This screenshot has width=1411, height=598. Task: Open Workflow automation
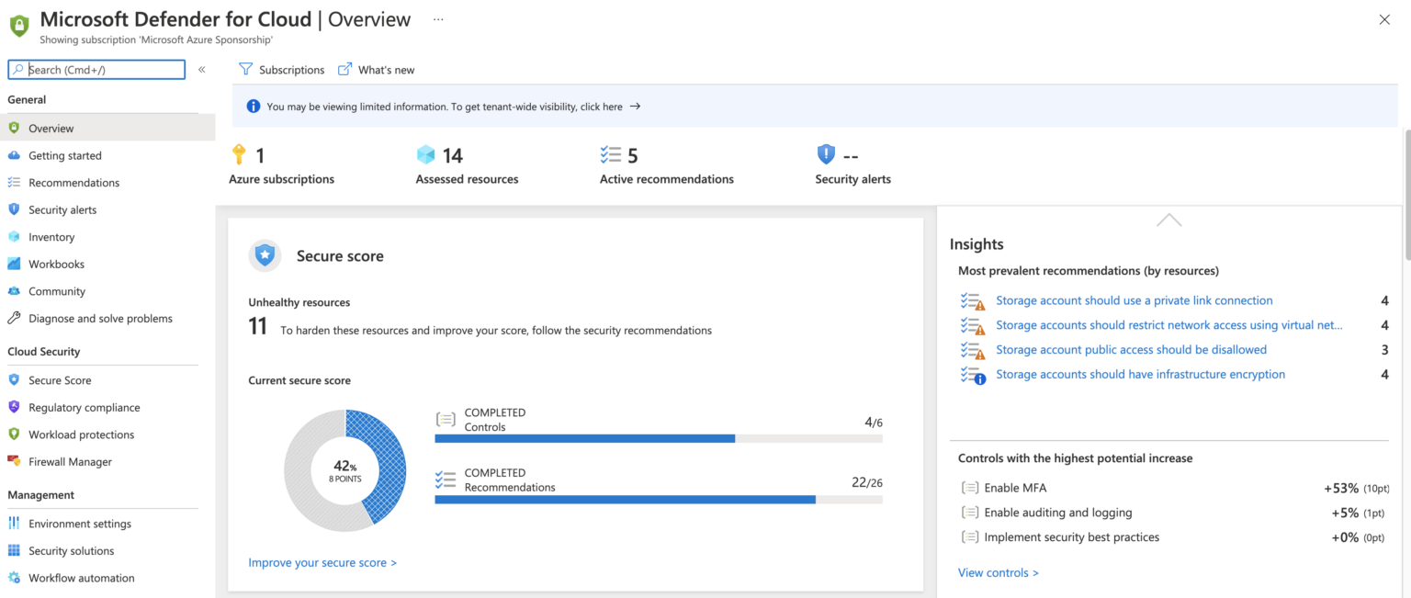[78, 577]
